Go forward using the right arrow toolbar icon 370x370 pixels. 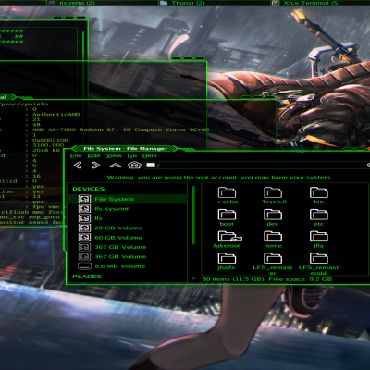96,166
